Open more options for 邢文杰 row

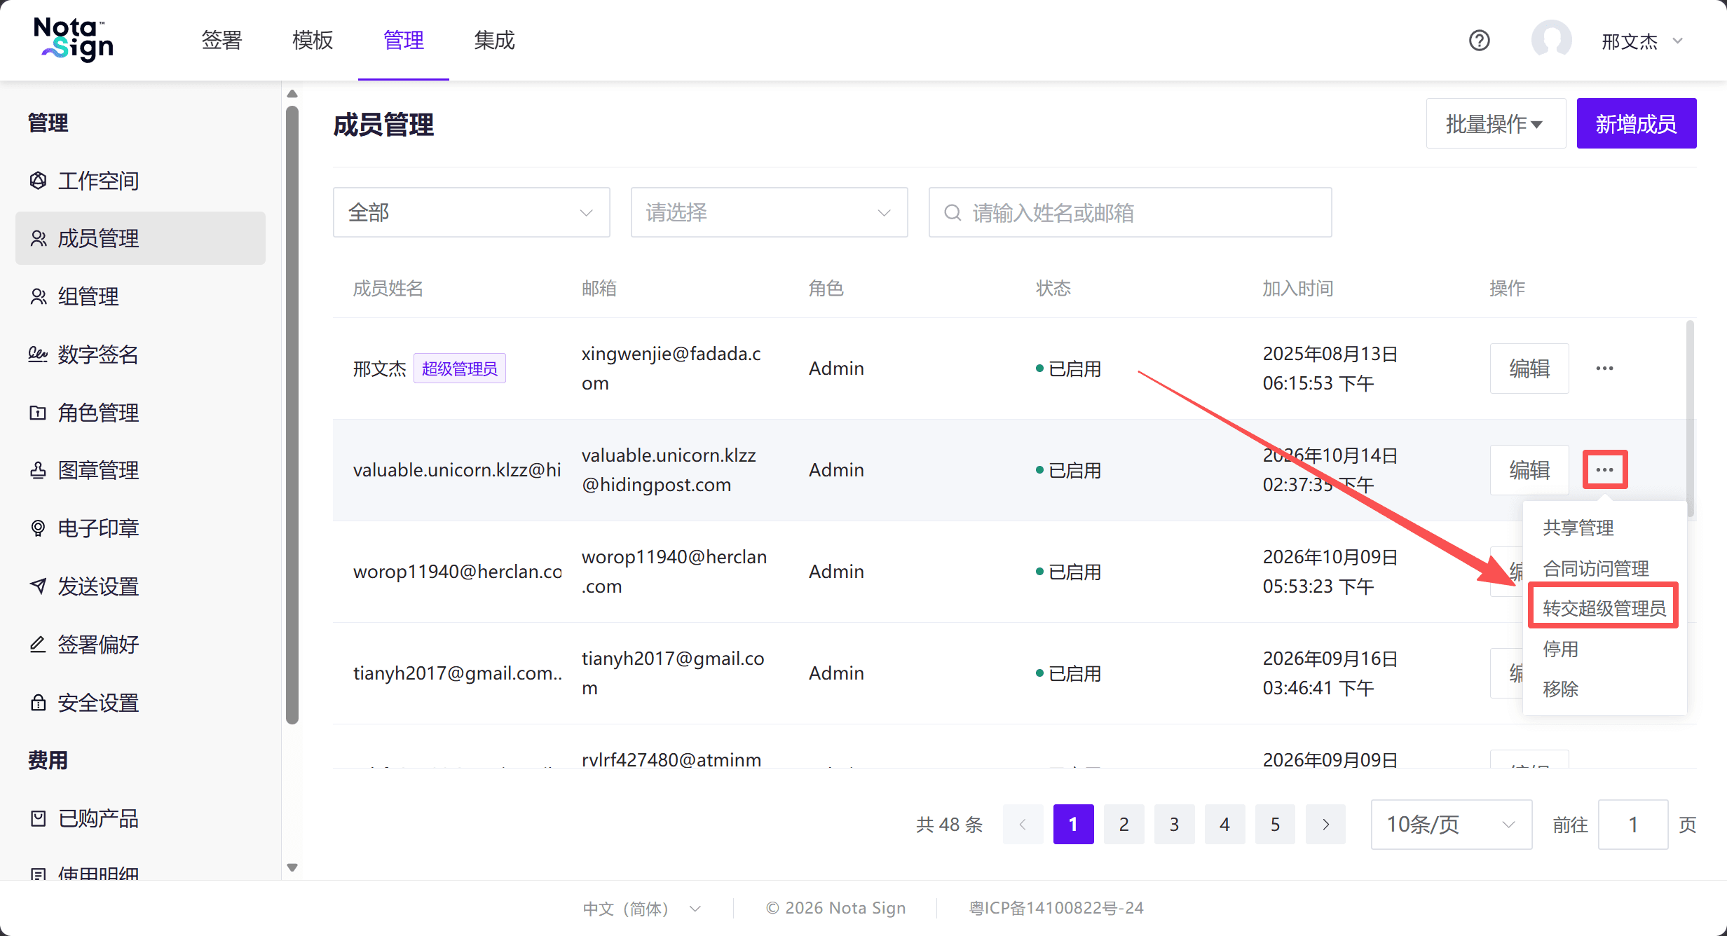(x=1605, y=369)
